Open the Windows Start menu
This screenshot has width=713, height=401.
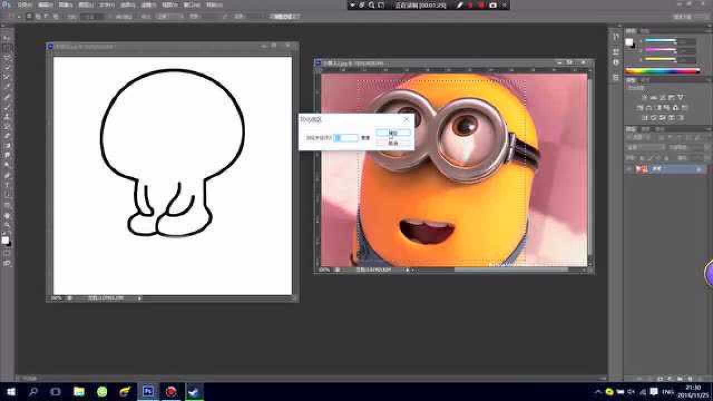(x=9, y=392)
